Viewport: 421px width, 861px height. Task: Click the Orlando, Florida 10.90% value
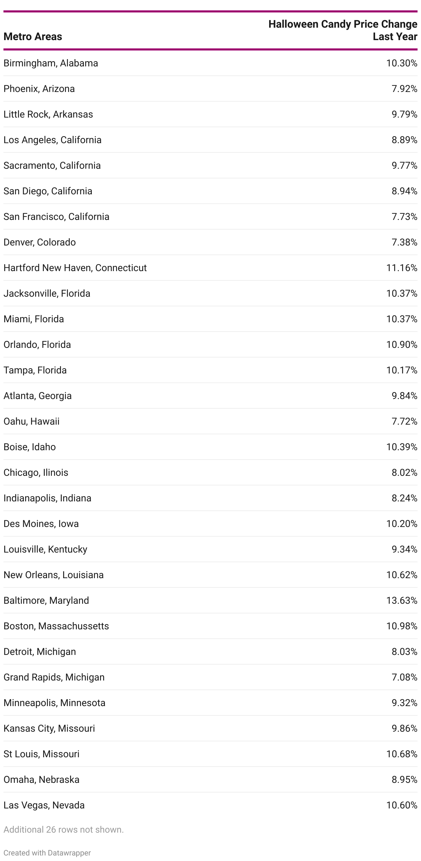point(402,345)
